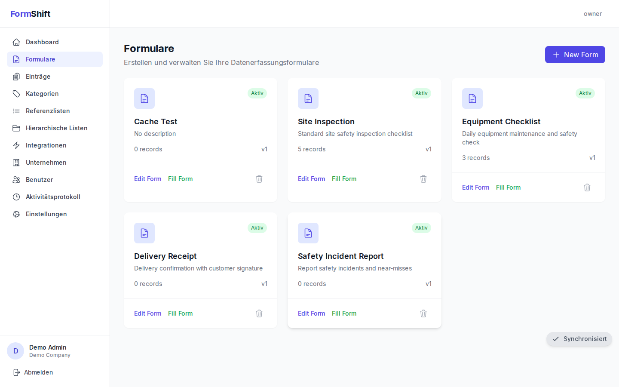Click Fill Form on Site Inspection

click(344, 179)
